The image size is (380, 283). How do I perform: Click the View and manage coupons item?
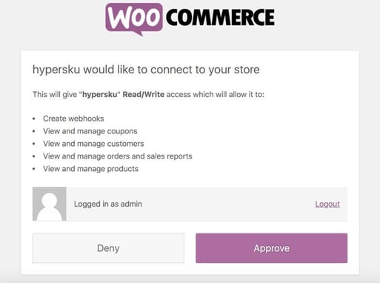coord(90,131)
